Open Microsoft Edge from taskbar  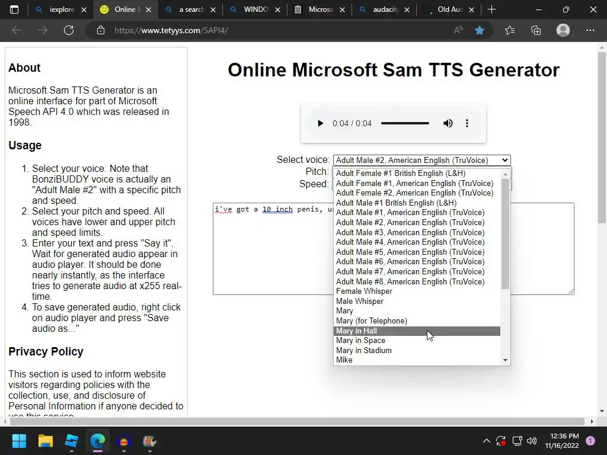[x=98, y=441]
